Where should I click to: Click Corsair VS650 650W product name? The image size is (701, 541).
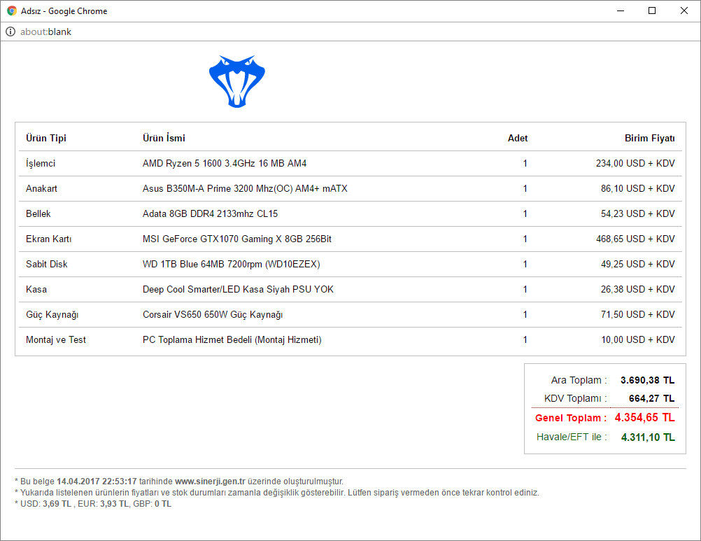tap(213, 315)
